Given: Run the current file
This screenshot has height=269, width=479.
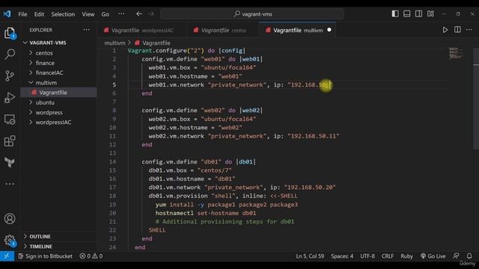Looking at the screenshot, I should point(445,30).
